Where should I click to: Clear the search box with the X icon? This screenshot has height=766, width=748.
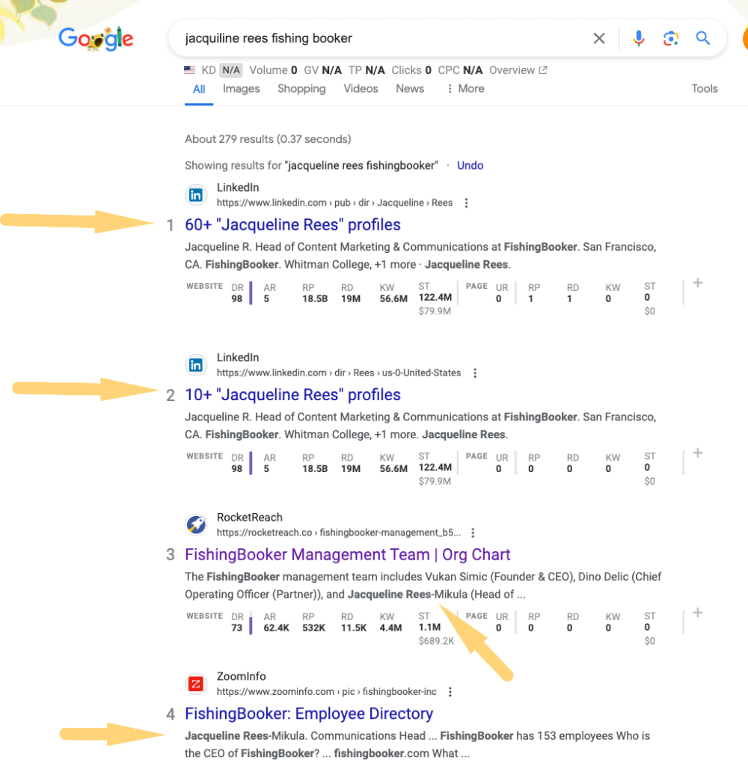click(x=599, y=38)
